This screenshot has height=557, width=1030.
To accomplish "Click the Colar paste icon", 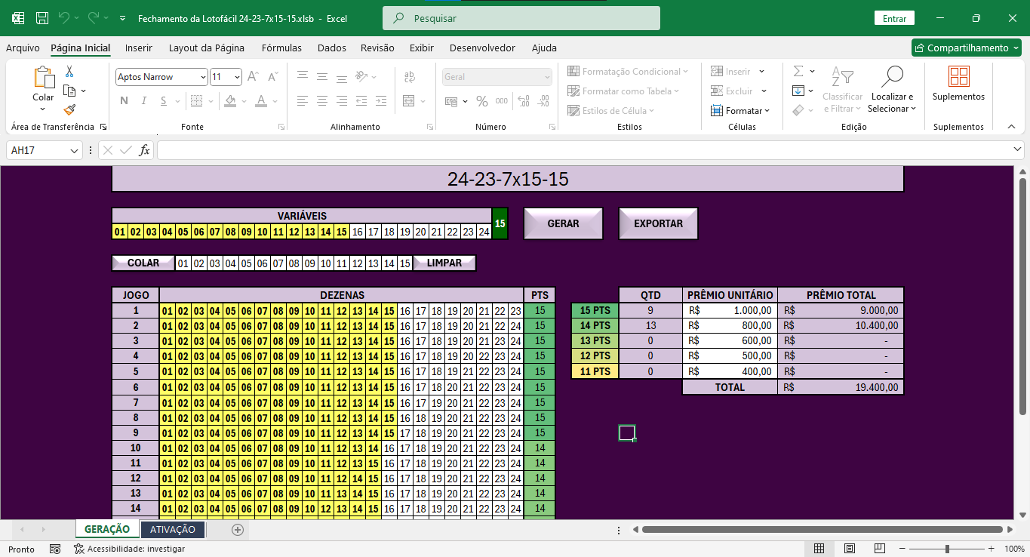I will pos(43,78).
